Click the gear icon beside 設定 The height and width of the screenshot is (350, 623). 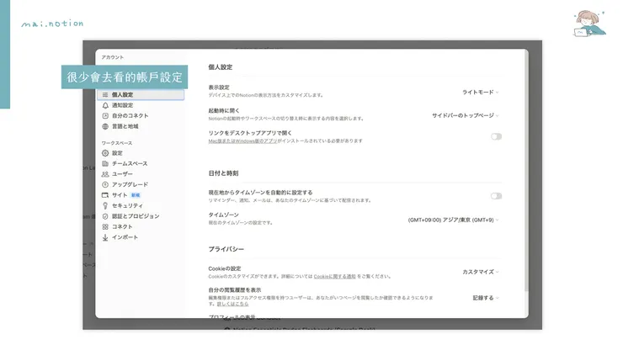tap(105, 153)
